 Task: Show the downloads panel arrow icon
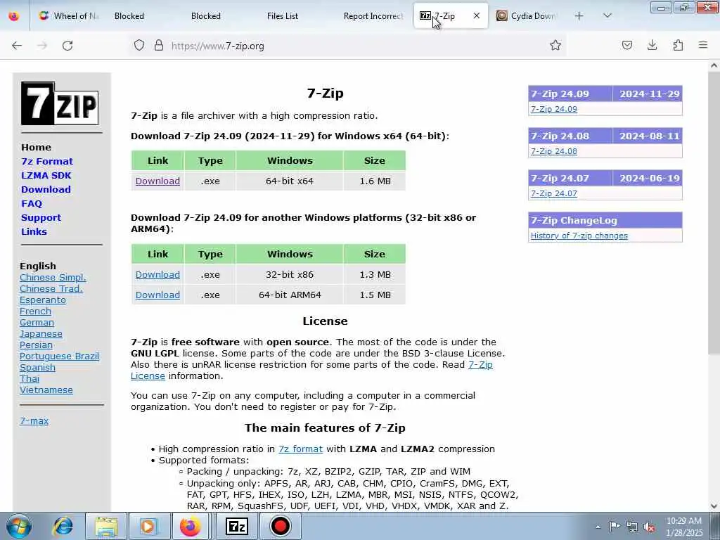(x=652, y=45)
